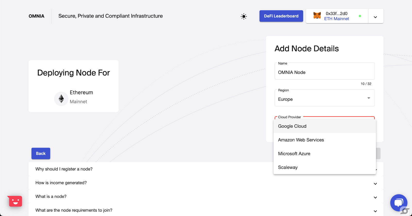Viewport: 412px width, 216px height.
Task: Open the Region dropdown showing Europe
Action: 324,98
